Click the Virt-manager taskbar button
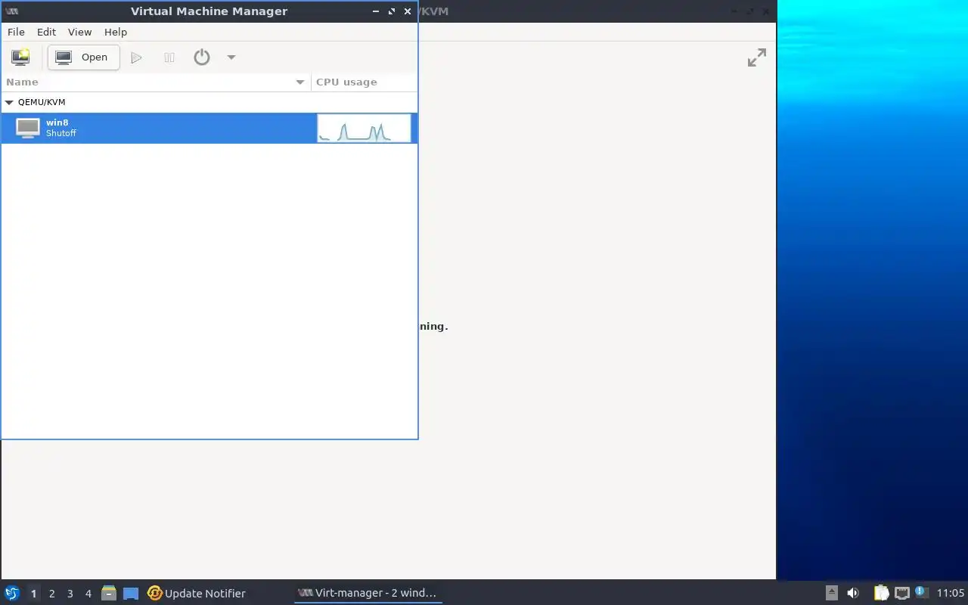 pyautogui.click(x=368, y=593)
